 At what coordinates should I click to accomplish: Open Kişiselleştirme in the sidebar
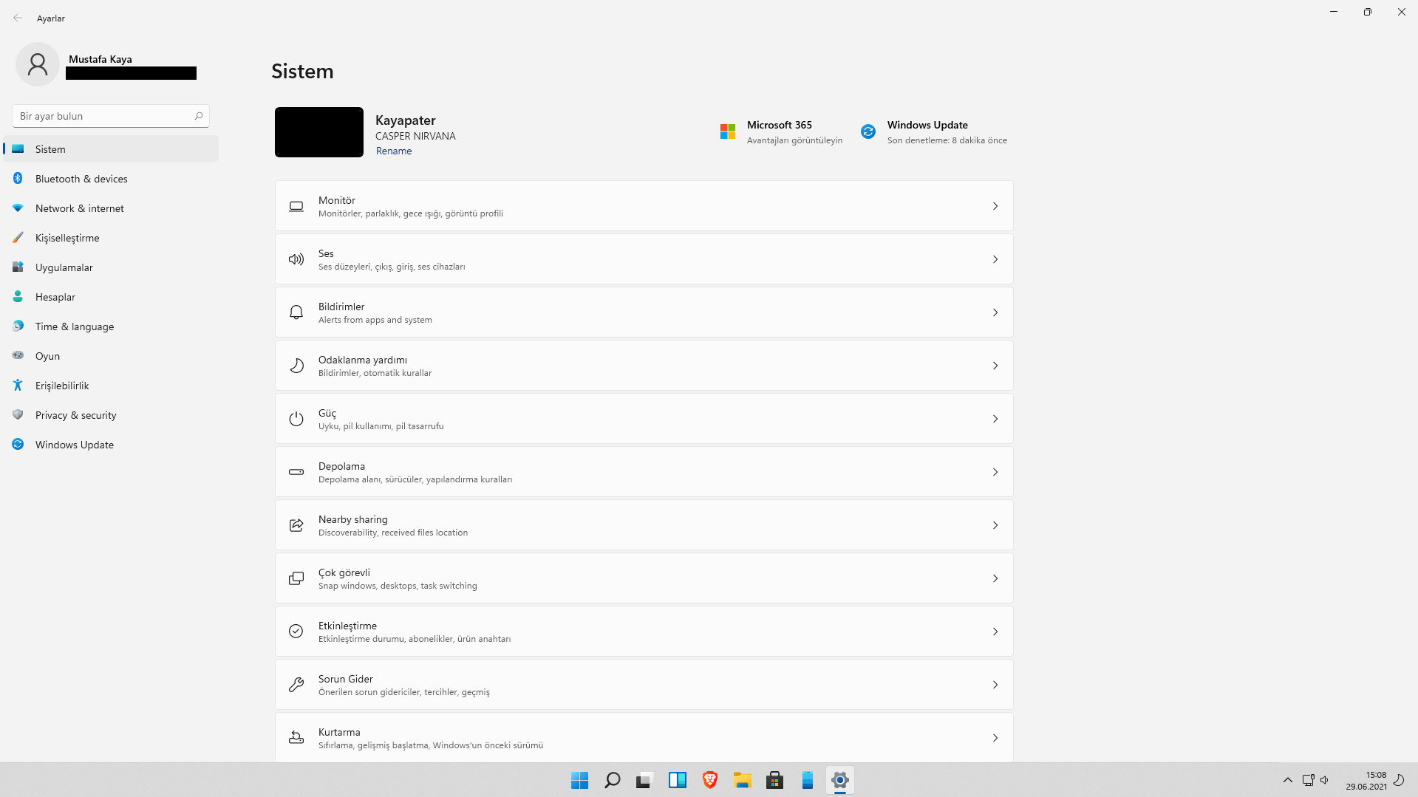112,238
